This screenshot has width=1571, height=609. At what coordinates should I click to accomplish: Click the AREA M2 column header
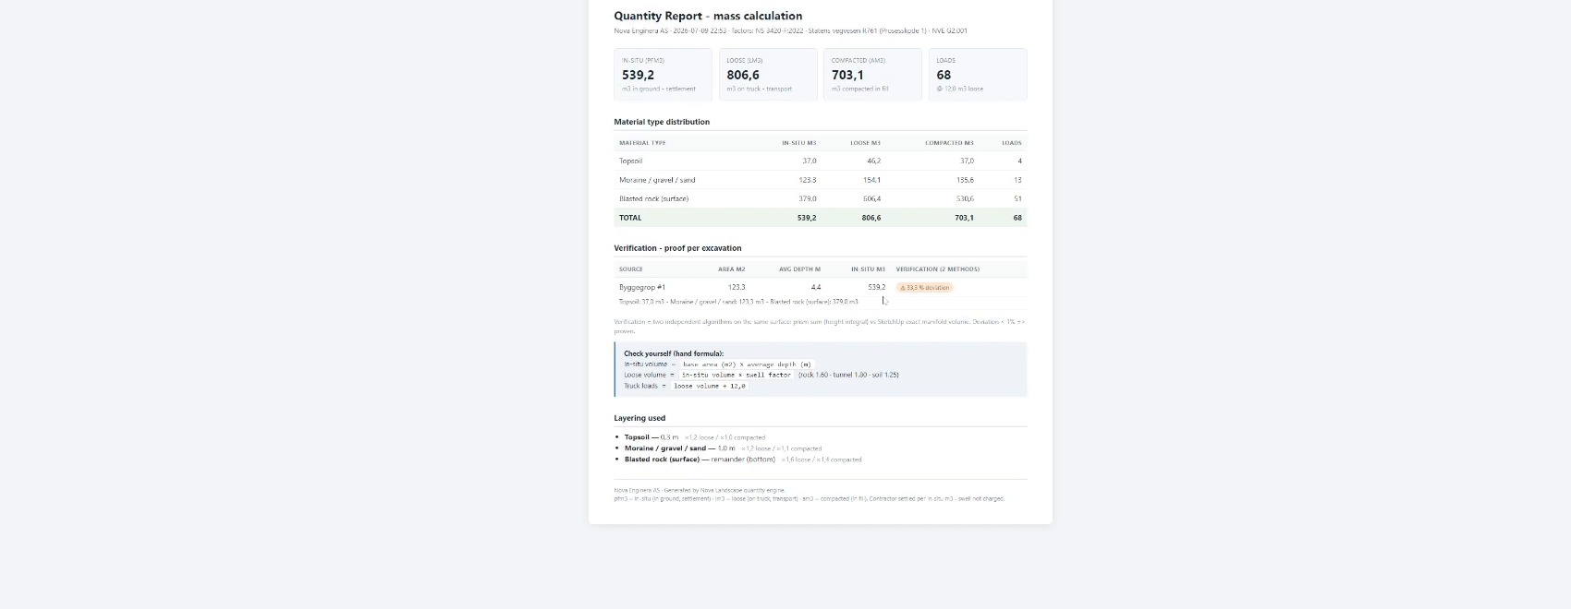tap(732, 269)
